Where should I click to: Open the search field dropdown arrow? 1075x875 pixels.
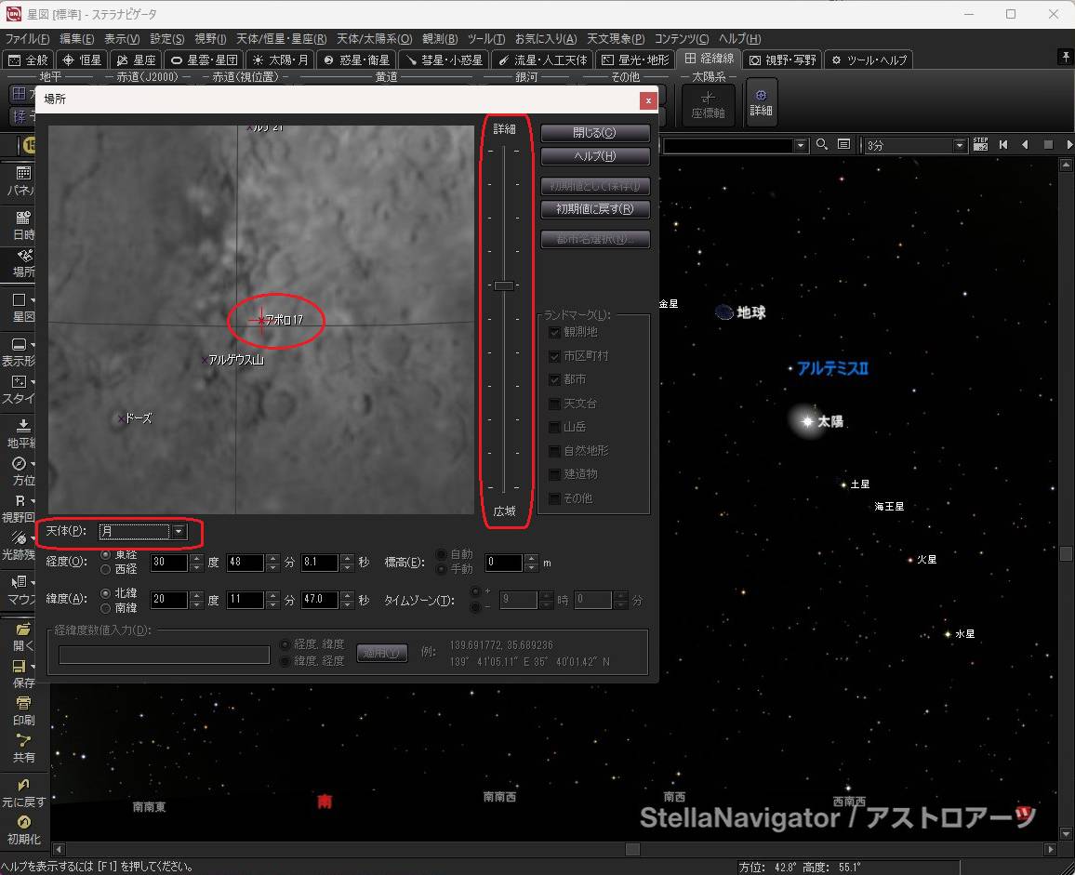pos(800,145)
